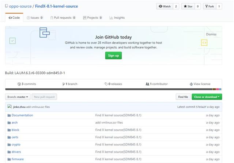Screen dimensions: 234x163
Task: Click jinke.zhou avatar image
Action: point(10,107)
